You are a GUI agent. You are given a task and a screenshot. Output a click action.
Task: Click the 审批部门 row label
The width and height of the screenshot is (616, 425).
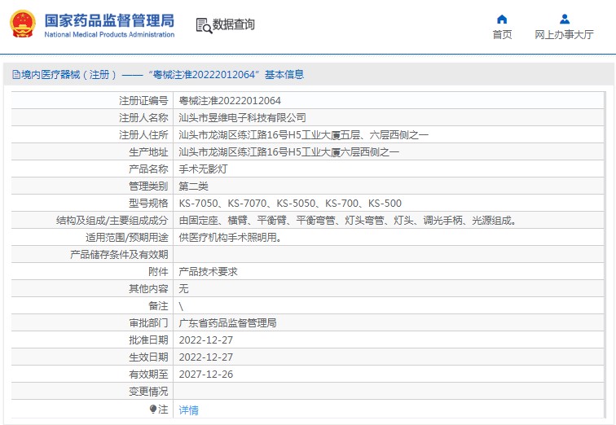pos(148,323)
